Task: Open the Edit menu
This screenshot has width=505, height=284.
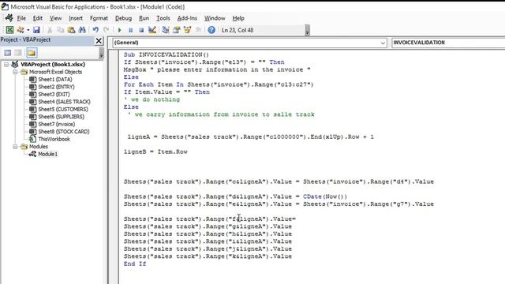Action: (38, 18)
